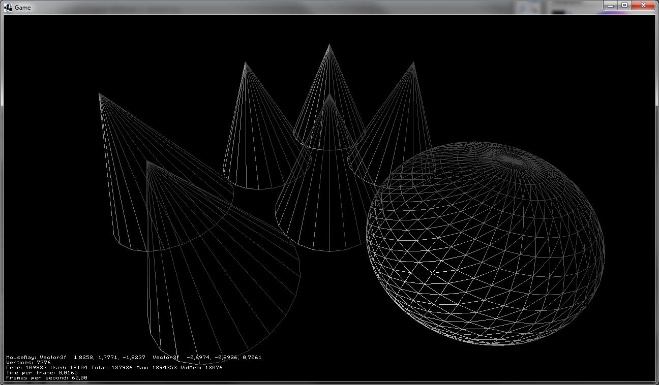Click the "Max: 1894252" memory value
Image resolution: width=659 pixels, height=385 pixels.
point(156,368)
